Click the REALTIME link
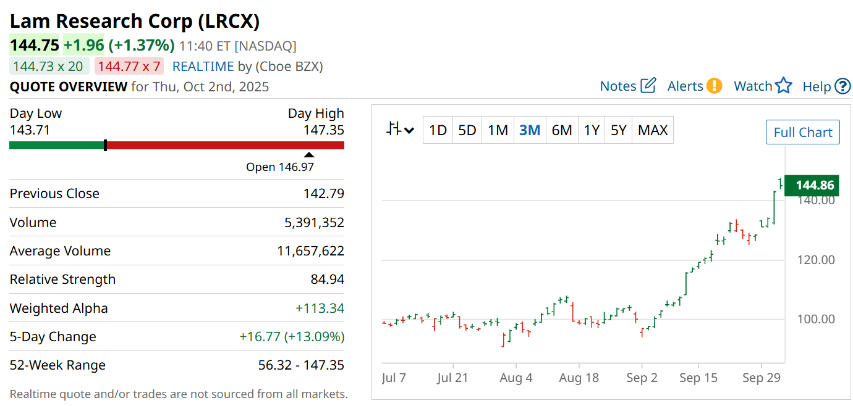The width and height of the screenshot is (853, 406). tap(203, 67)
